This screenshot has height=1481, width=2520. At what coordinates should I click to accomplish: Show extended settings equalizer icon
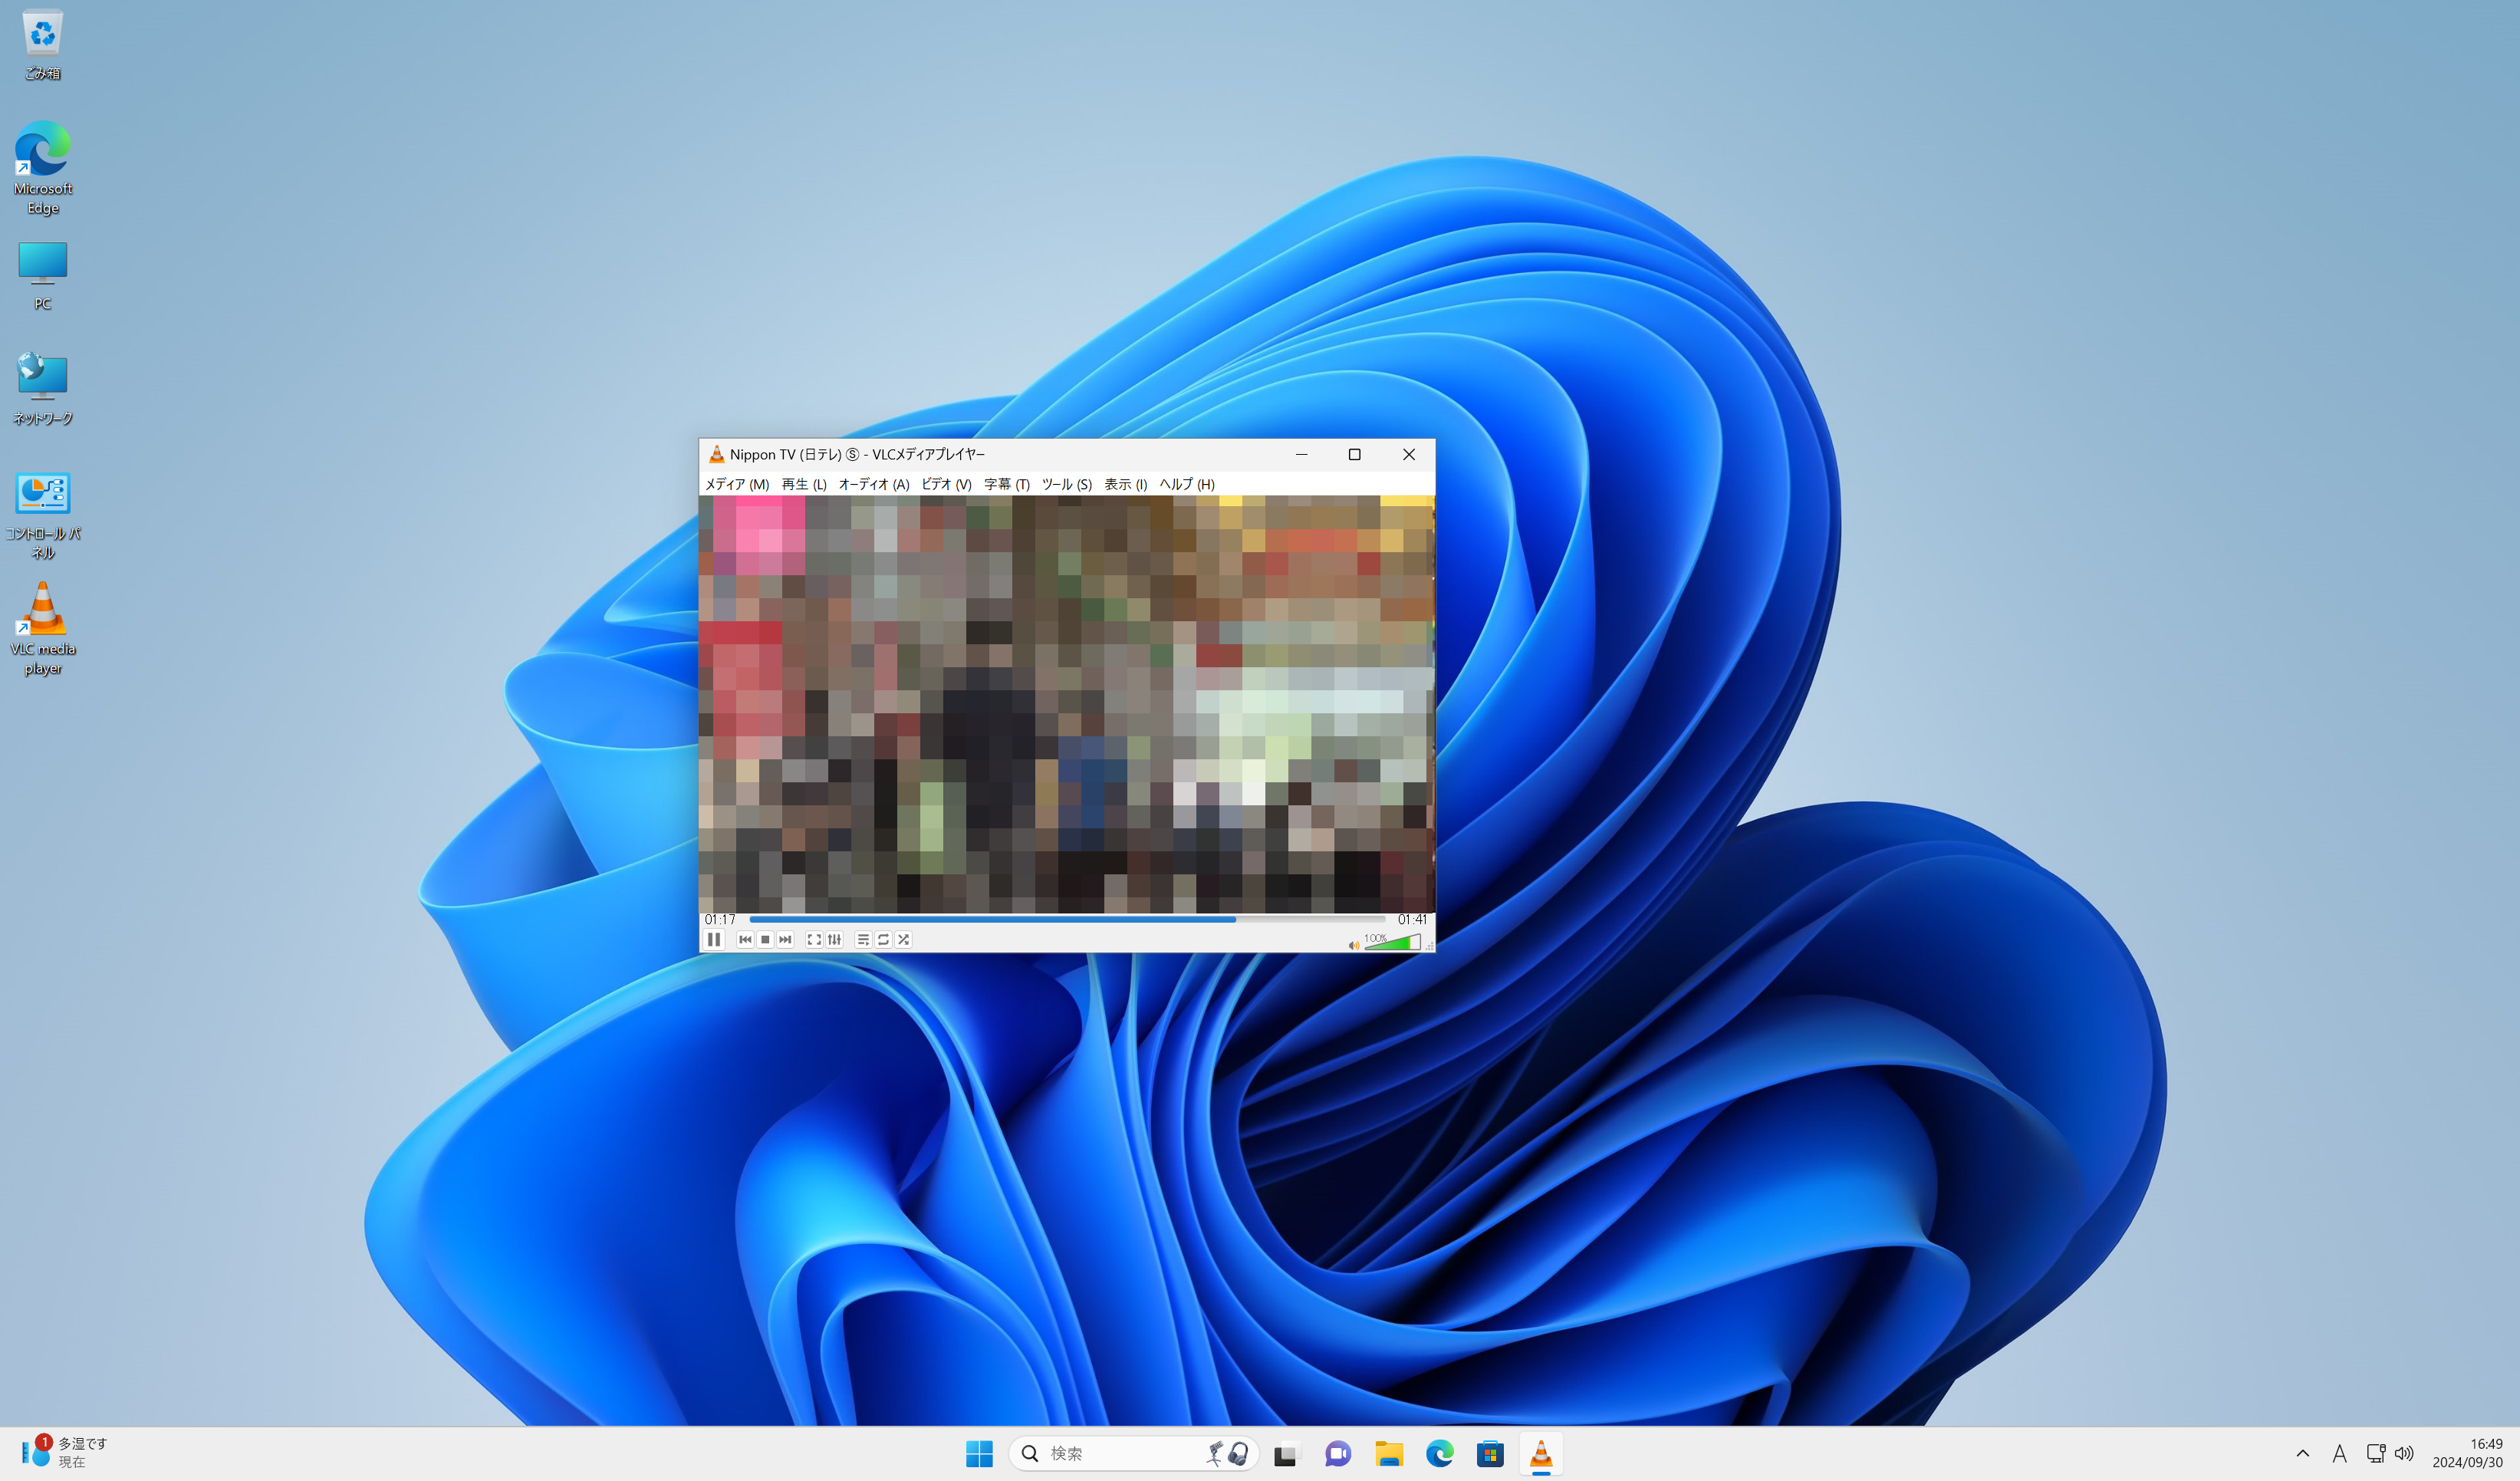pyautogui.click(x=835, y=940)
